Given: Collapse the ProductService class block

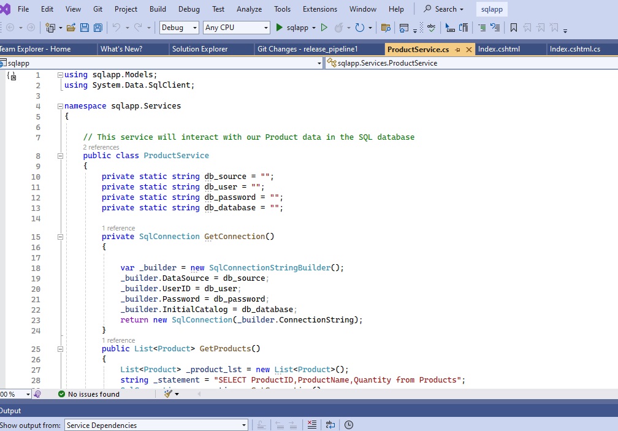Looking at the screenshot, I should point(60,156).
